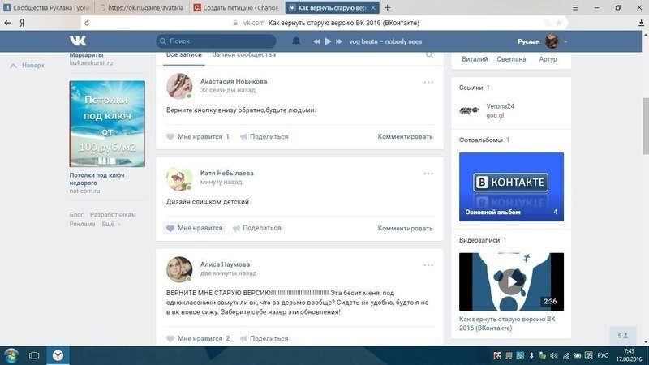Viewport: 649px width, 365px height.
Task: Click the VK logo in header
Action: point(79,41)
